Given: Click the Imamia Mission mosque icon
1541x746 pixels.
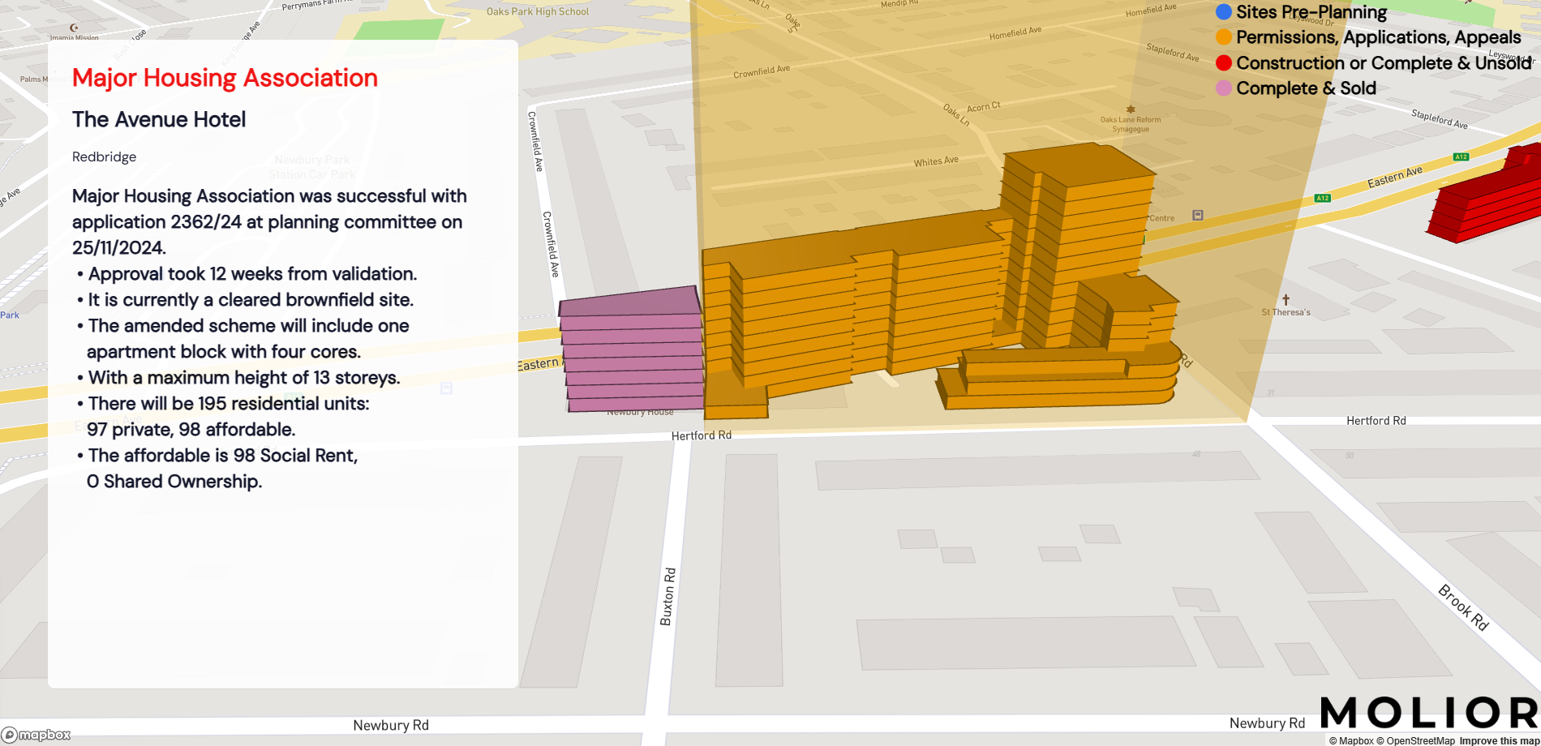Looking at the screenshot, I should coord(74,28).
